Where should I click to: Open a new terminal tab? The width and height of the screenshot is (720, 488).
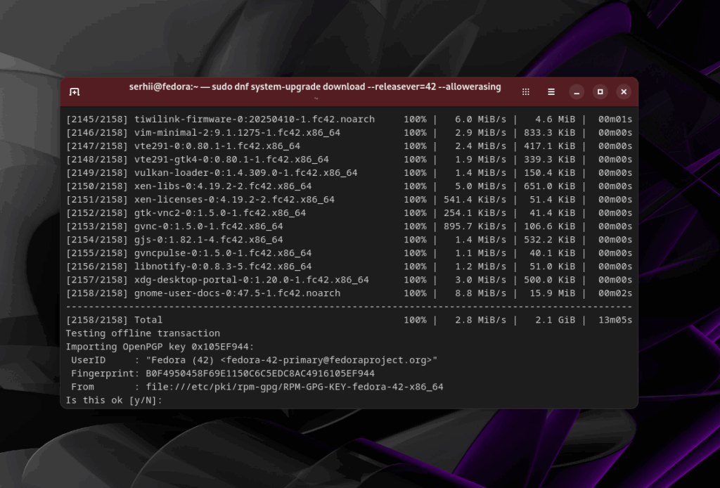point(75,92)
